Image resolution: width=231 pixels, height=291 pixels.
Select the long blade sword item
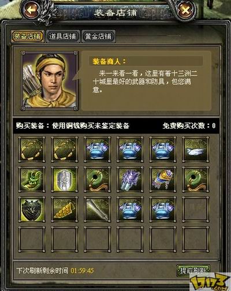click(x=97, y=210)
